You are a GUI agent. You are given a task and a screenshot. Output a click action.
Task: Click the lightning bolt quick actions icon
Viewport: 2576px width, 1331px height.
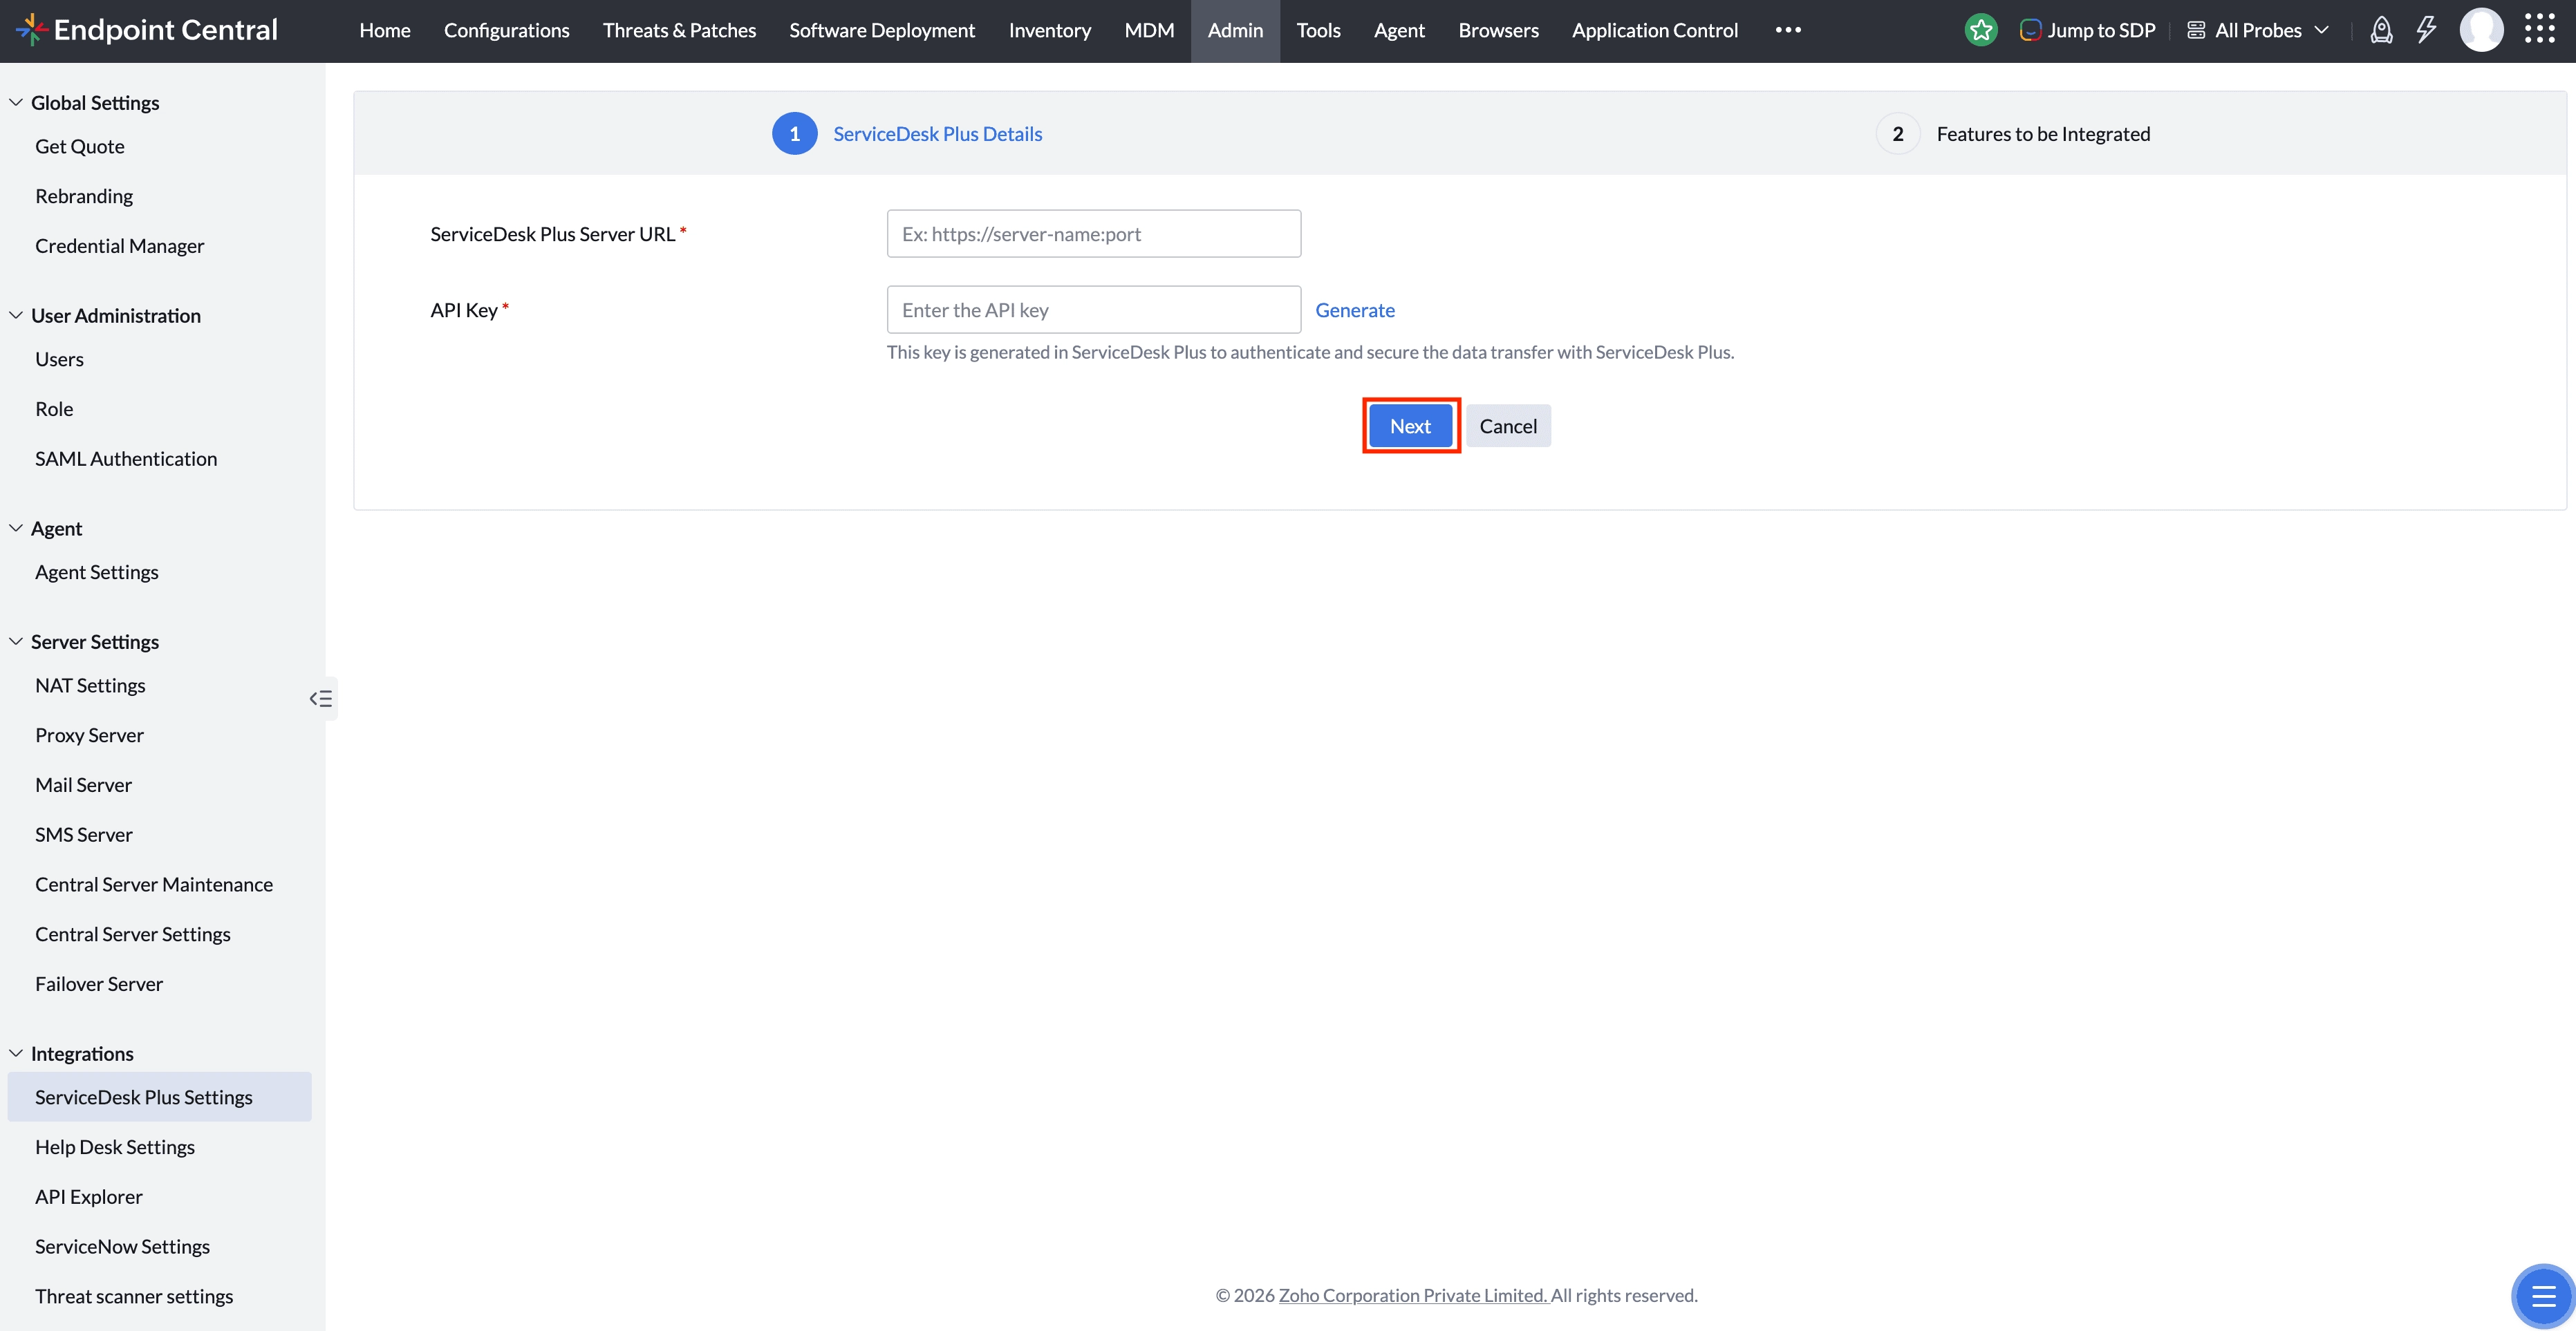[x=2426, y=30]
